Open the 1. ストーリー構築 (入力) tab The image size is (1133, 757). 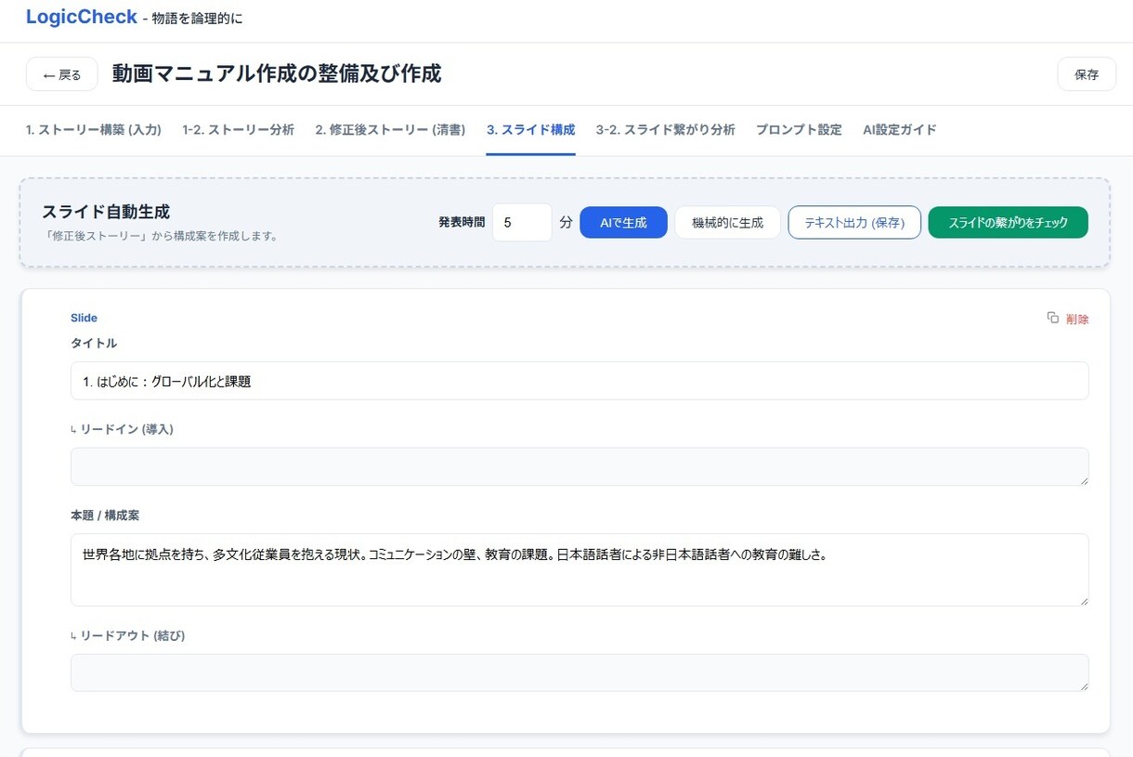(x=94, y=130)
